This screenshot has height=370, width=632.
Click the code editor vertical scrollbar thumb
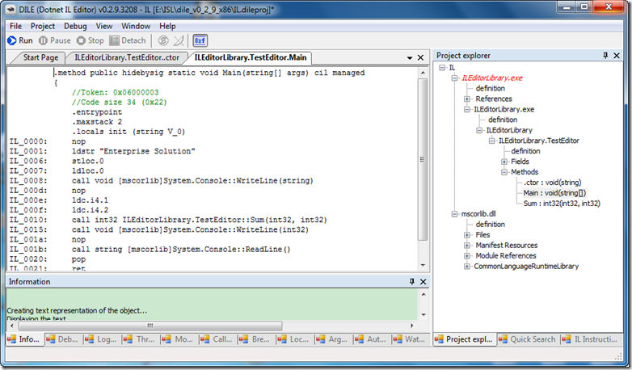point(423,160)
